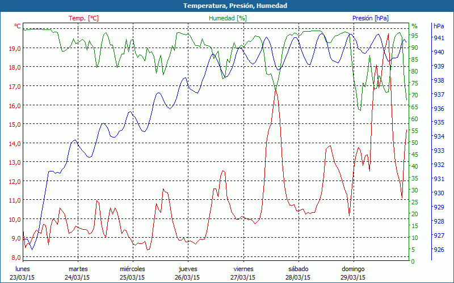Screen dimensions: 454x283
Task: Select the jueves 26/03/15 date label
Action: pyautogui.click(x=188, y=273)
